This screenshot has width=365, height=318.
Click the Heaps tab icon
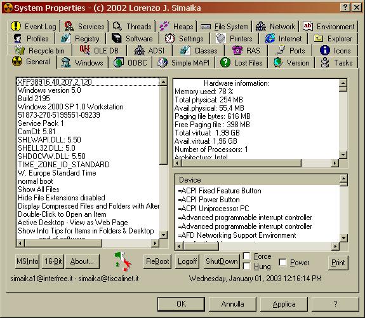(164, 26)
